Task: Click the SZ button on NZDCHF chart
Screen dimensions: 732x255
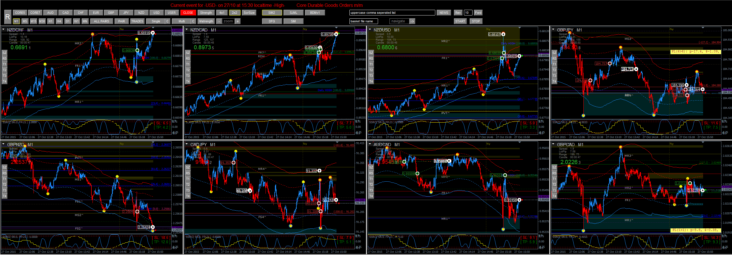Action: point(5,53)
